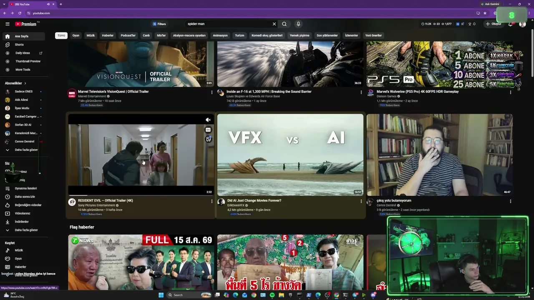The width and height of the screenshot is (534, 300).
Task: Open the YouTube guide hamburger menu
Action: 7,24
